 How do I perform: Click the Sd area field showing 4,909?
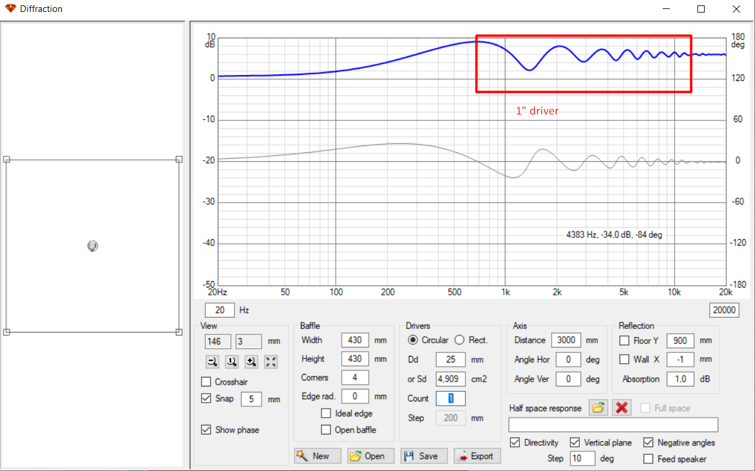[450, 379]
